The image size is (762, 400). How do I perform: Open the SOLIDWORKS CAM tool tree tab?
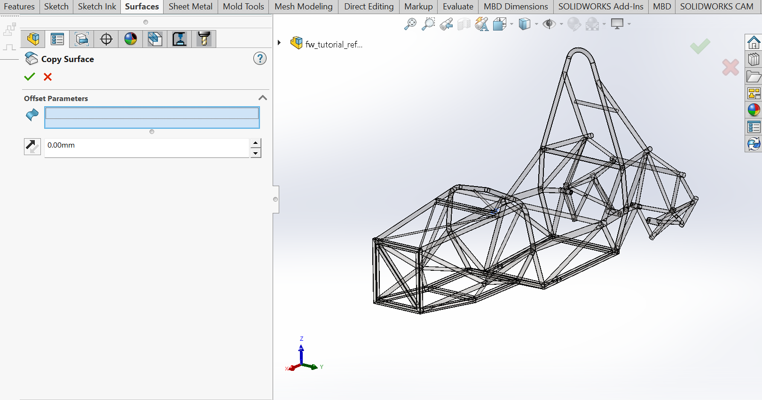(204, 39)
